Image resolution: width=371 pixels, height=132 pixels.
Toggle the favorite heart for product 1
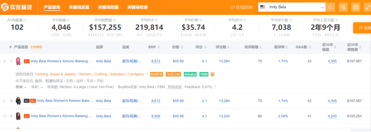pos(4,61)
